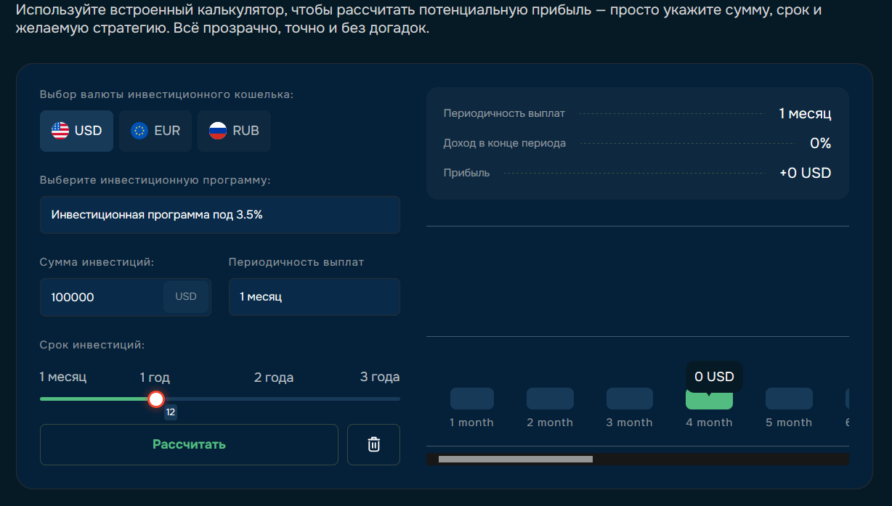Select the 2 month chart bar

click(550, 399)
